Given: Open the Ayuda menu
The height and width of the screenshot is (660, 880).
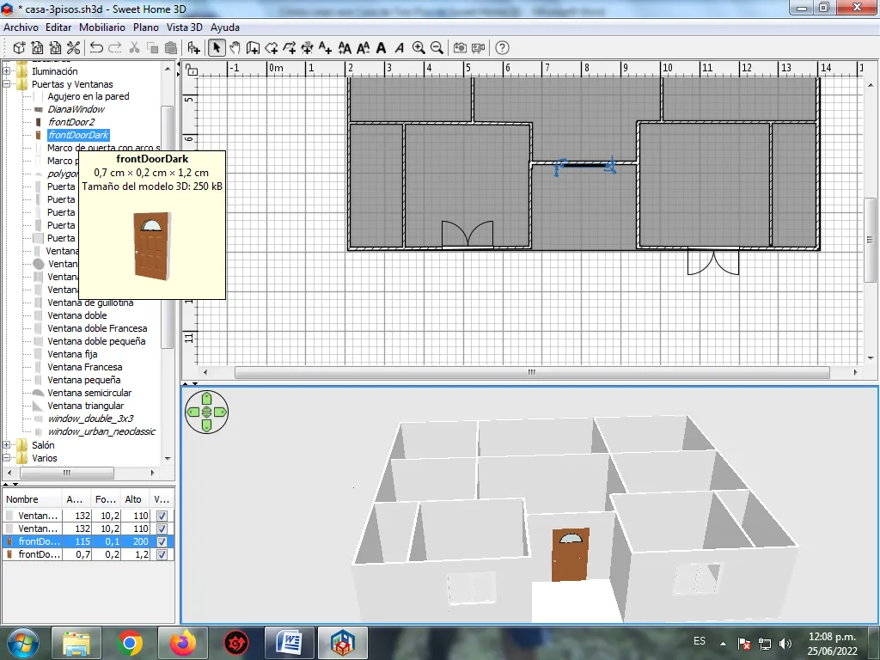Looking at the screenshot, I should (225, 27).
